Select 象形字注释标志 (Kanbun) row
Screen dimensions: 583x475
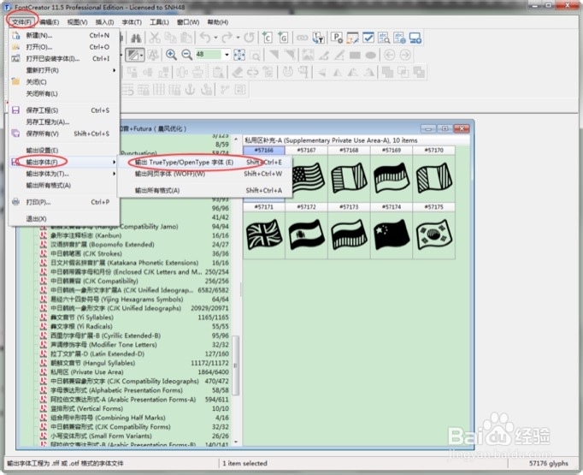click(x=134, y=235)
